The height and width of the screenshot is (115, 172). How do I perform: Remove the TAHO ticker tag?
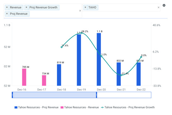(85, 7)
